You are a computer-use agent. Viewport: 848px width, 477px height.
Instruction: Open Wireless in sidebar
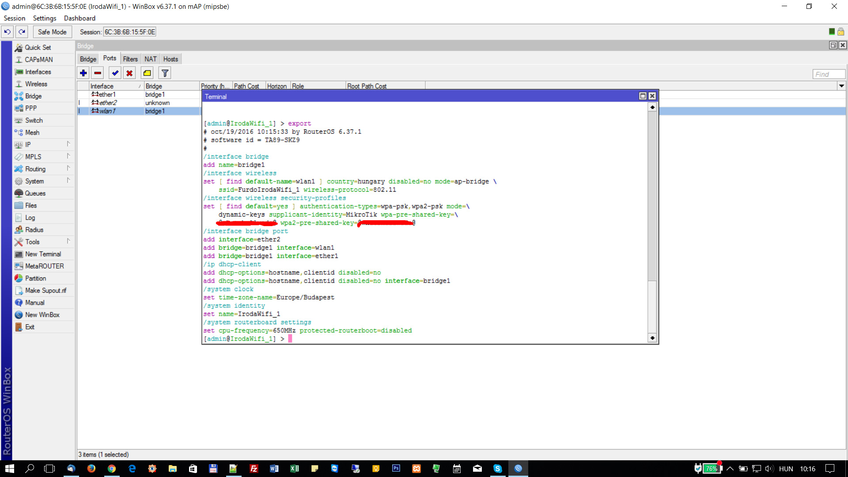36,84
